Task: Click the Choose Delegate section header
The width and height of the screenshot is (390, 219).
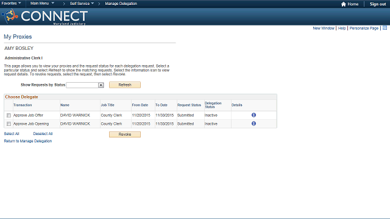Action: [x=22, y=97]
